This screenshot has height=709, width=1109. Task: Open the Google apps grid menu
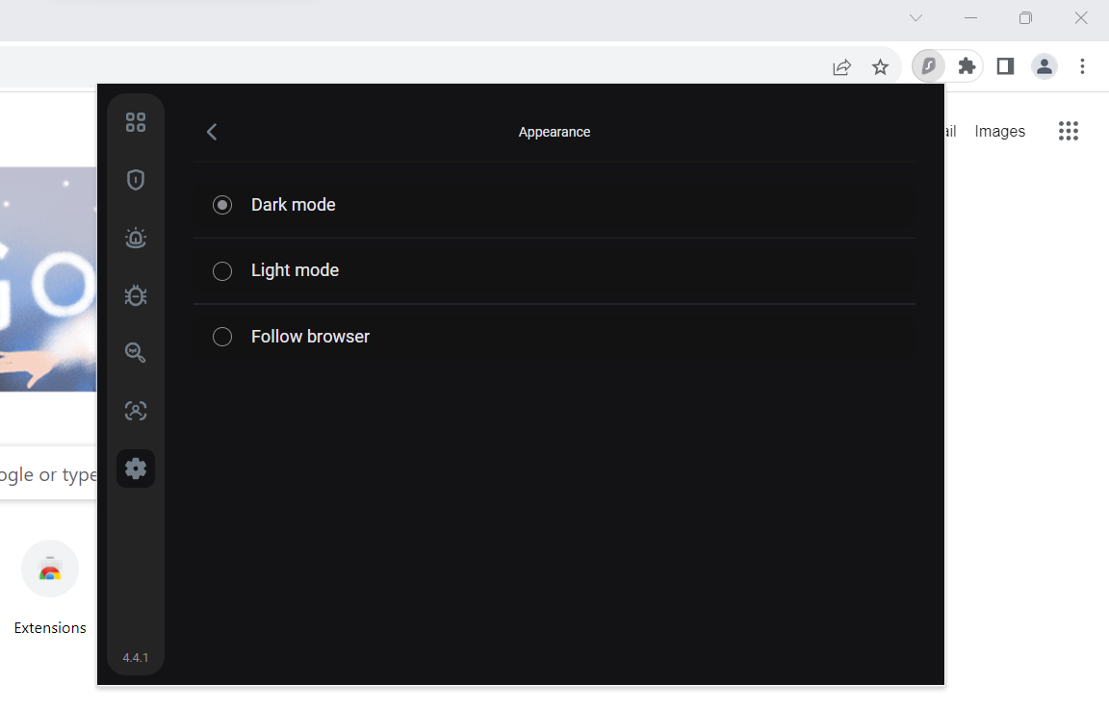(x=1068, y=132)
